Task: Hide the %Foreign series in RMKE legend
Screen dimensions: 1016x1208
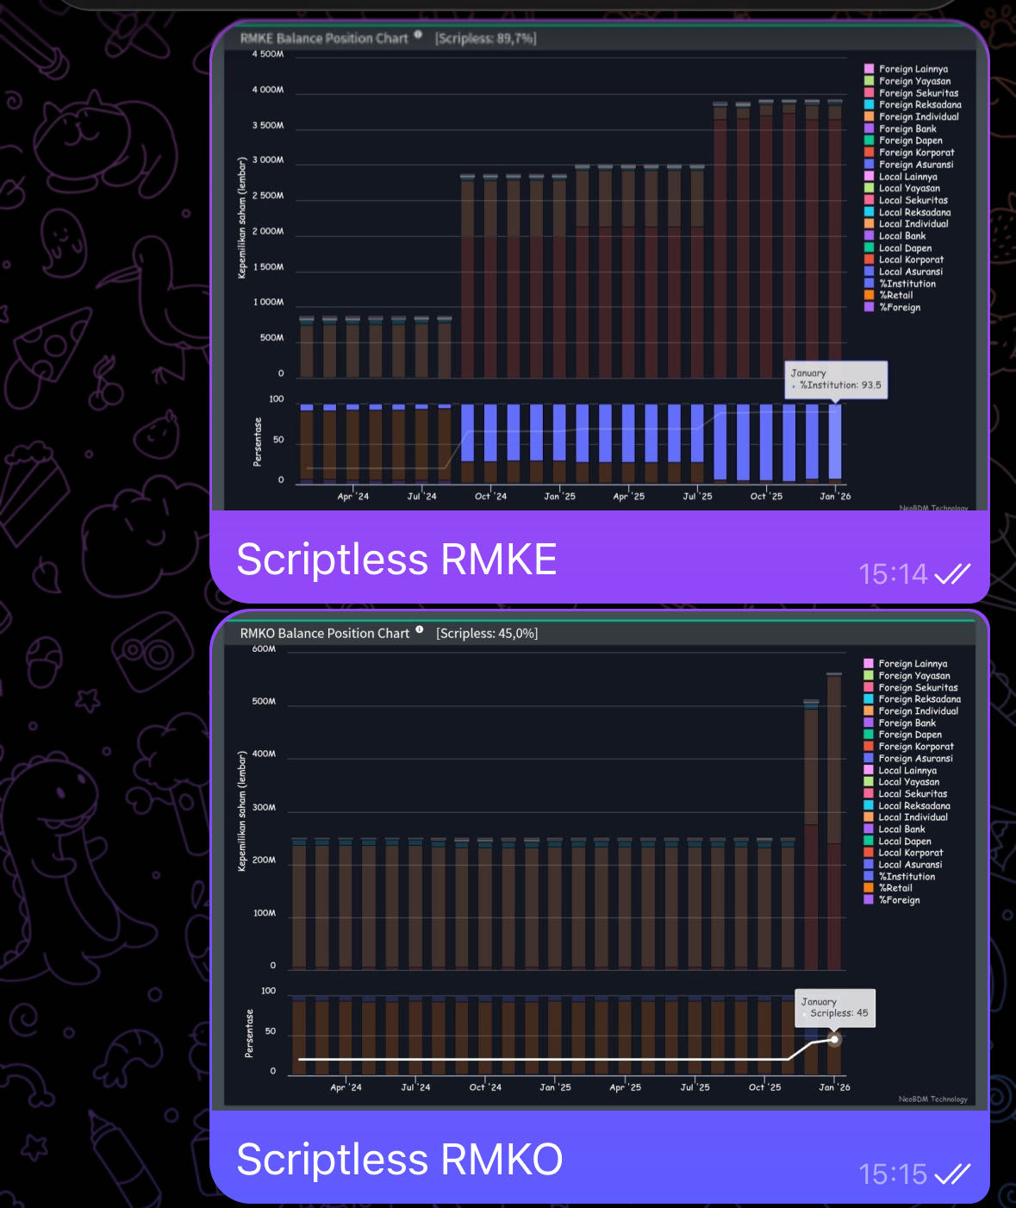Action: [x=892, y=307]
